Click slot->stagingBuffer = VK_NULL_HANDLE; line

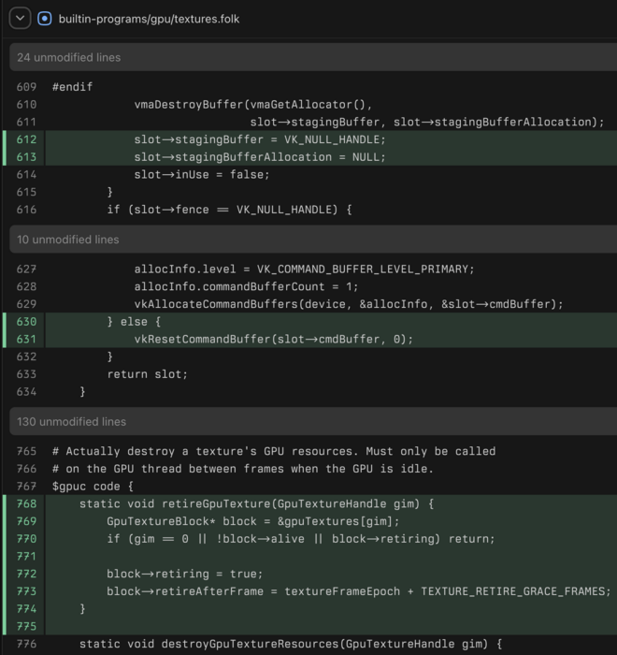coord(260,139)
